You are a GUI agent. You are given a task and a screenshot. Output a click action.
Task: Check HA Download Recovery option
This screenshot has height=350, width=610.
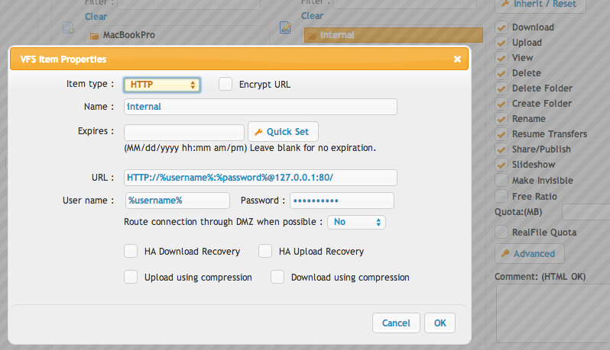click(131, 251)
